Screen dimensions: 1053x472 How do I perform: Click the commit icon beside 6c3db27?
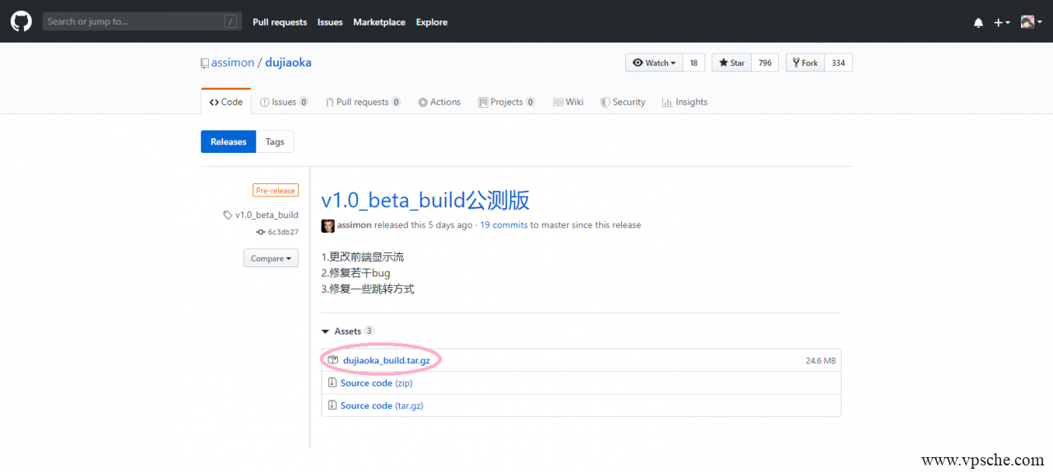(261, 232)
